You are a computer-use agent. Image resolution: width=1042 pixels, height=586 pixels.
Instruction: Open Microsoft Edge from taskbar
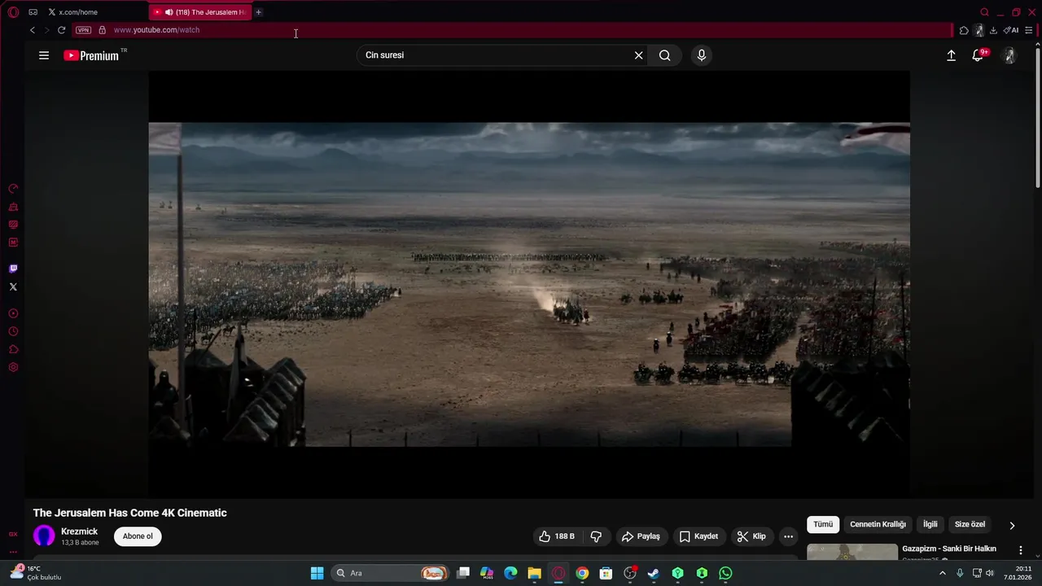click(x=510, y=573)
